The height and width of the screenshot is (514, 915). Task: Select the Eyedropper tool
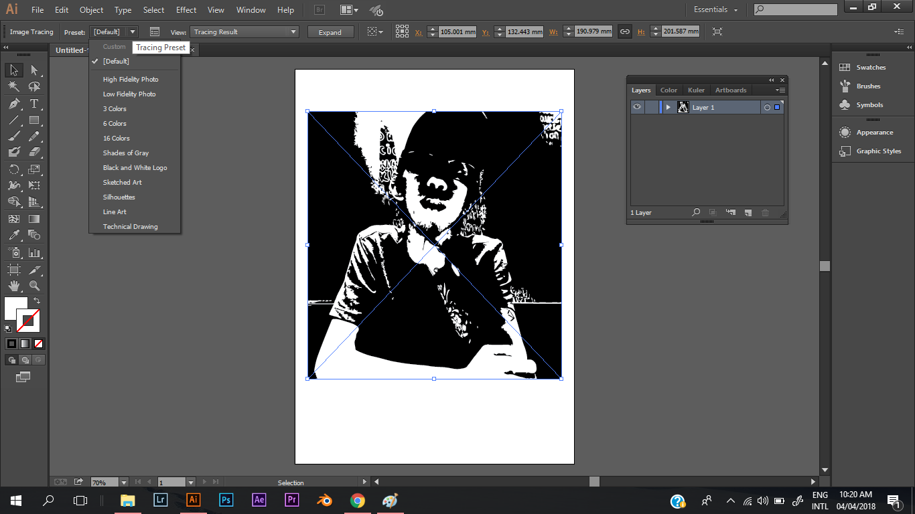pyautogui.click(x=14, y=235)
